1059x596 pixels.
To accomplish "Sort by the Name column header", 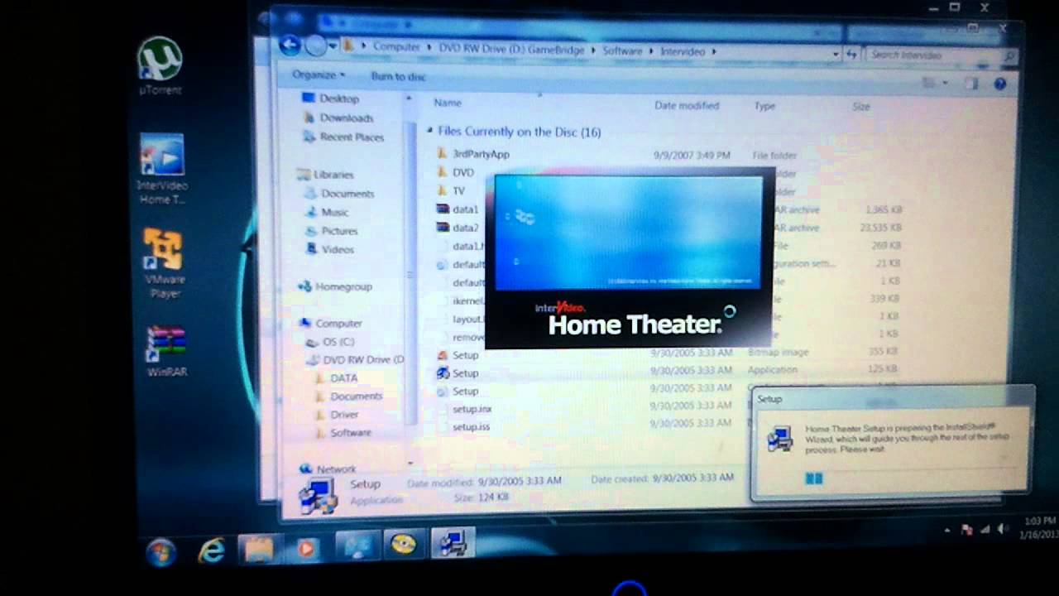I will click(x=448, y=103).
